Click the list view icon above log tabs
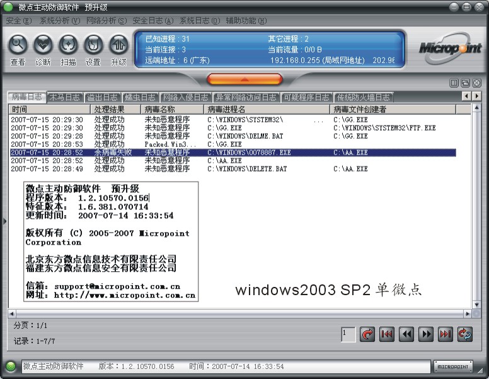Screen dimensions: 489x379 pos(454,83)
